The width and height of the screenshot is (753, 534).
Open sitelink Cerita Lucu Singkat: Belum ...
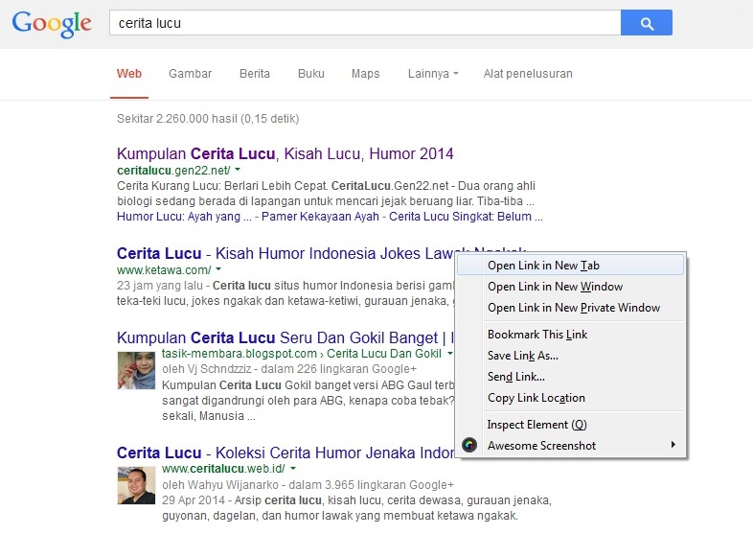coord(466,217)
